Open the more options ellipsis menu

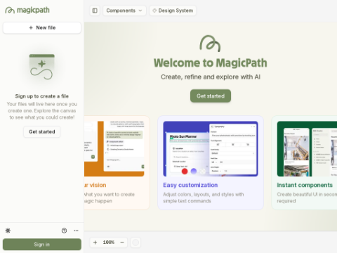tap(76, 231)
